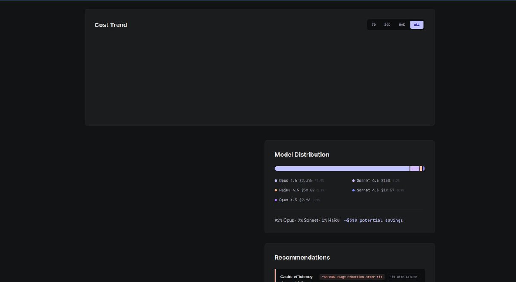Select the ALL time range tab
The width and height of the screenshot is (516, 282).
pos(417,25)
